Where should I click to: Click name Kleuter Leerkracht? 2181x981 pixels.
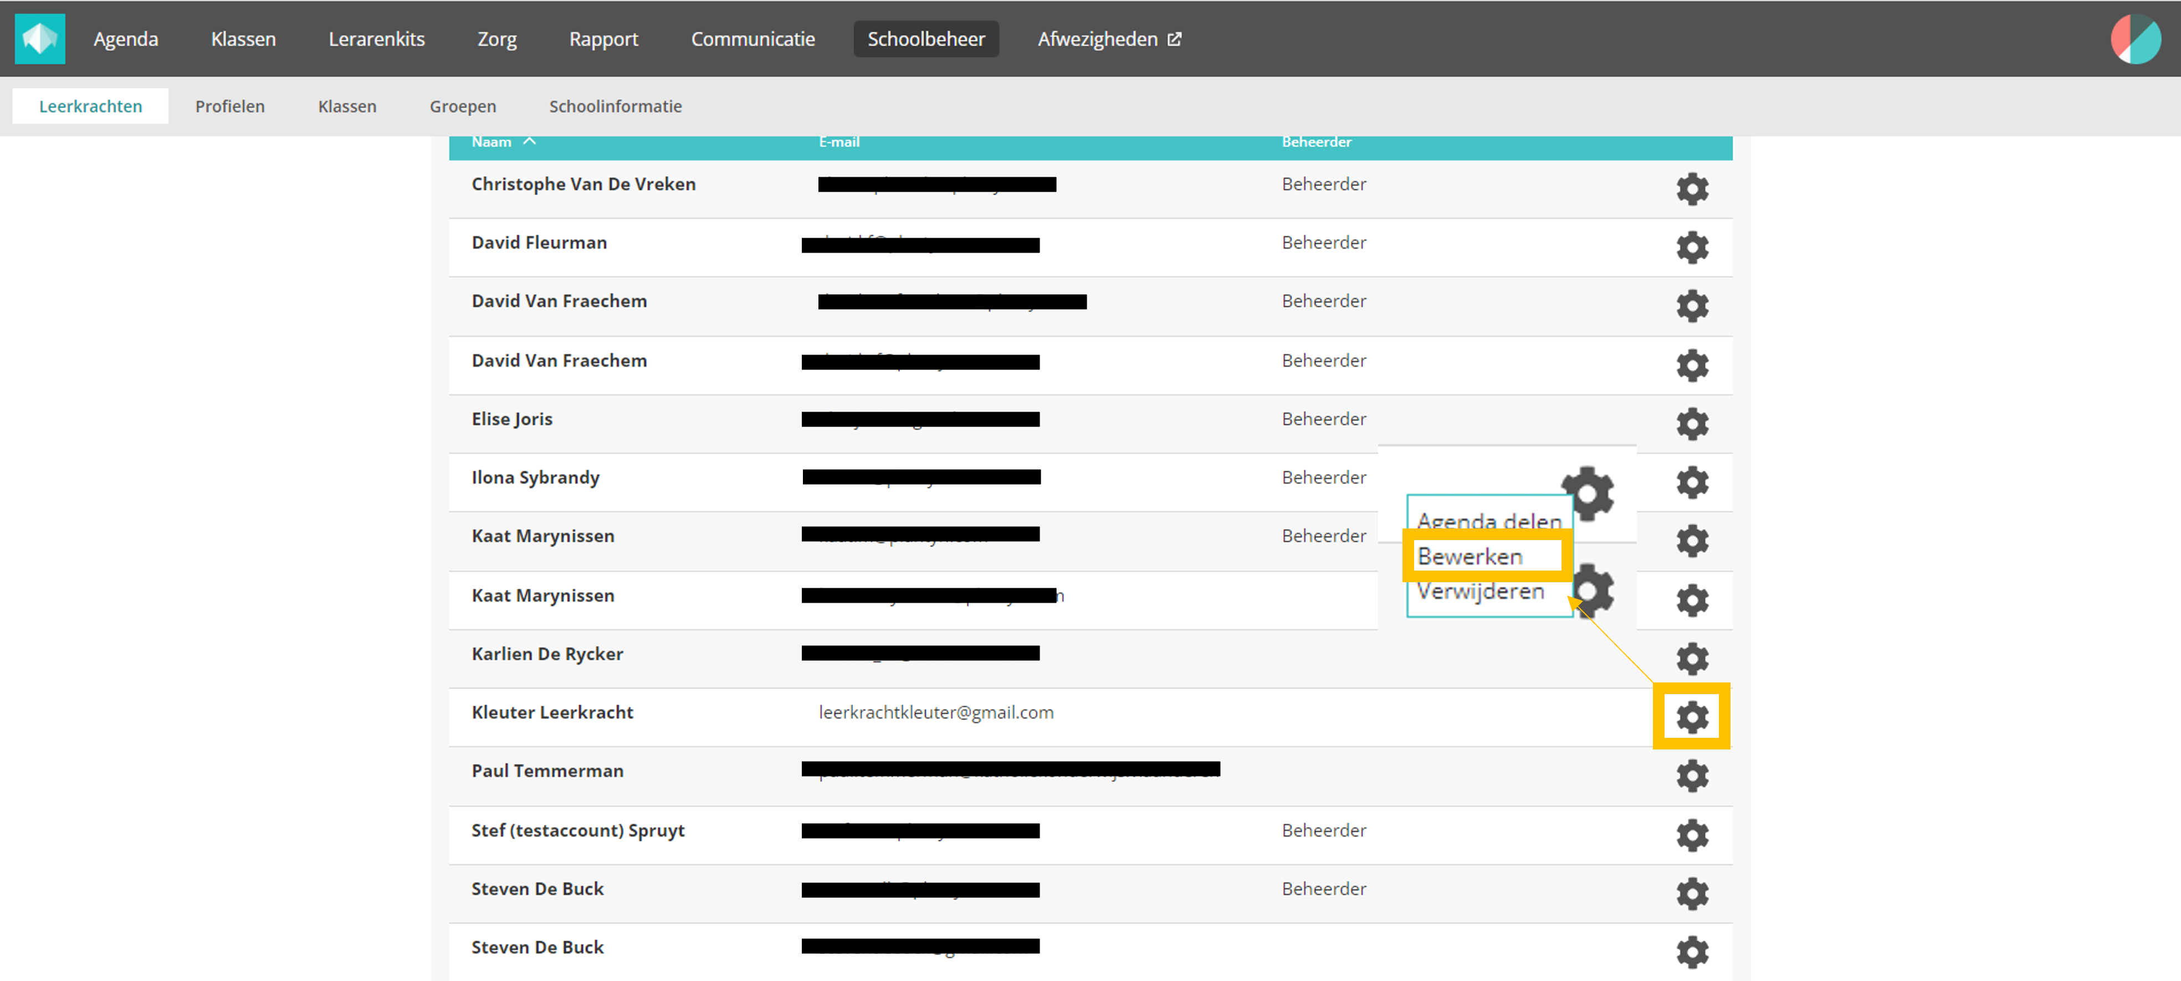tap(552, 712)
